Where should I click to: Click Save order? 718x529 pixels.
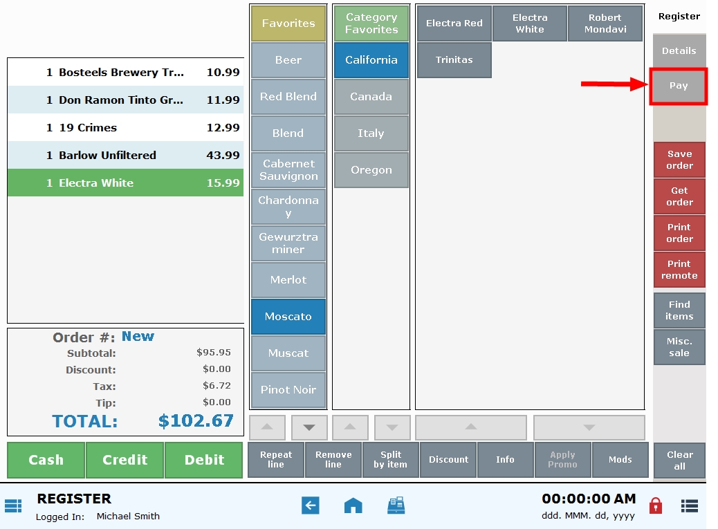click(679, 160)
